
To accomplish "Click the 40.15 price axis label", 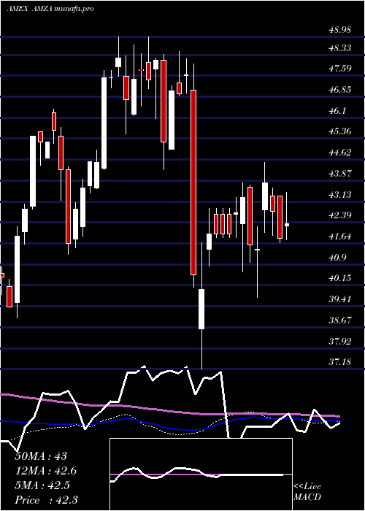I will [x=339, y=278].
